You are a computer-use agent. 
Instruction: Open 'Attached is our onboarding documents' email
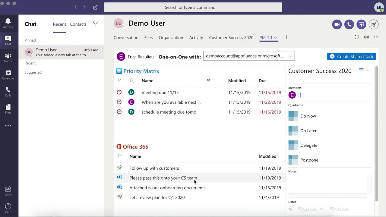click(167, 188)
